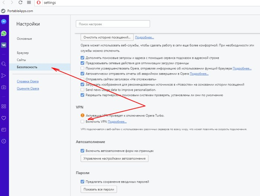The height and width of the screenshot is (196, 260).
Task: Open the "Справка Opera" link
Action: pyautogui.click(x=28, y=81)
